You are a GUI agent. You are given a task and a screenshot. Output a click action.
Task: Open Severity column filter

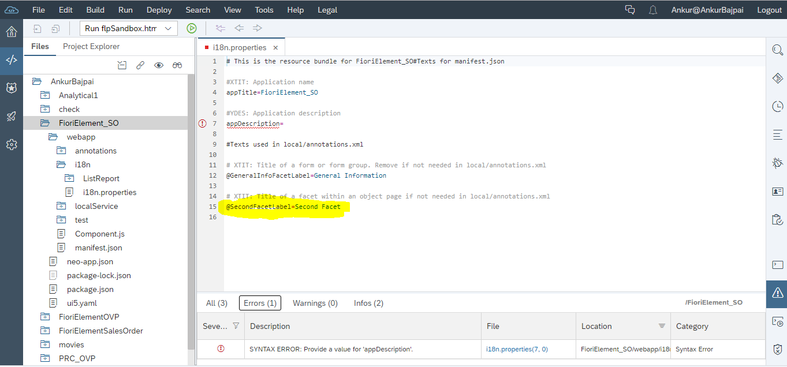pos(236,326)
